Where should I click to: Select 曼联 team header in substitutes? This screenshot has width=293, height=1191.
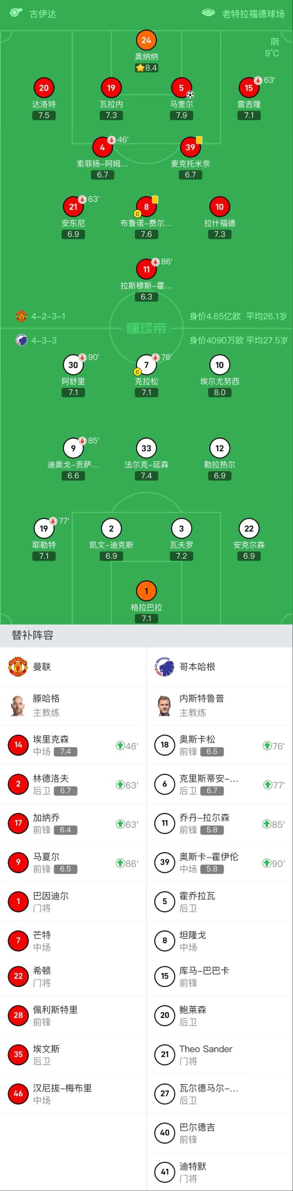click(42, 666)
